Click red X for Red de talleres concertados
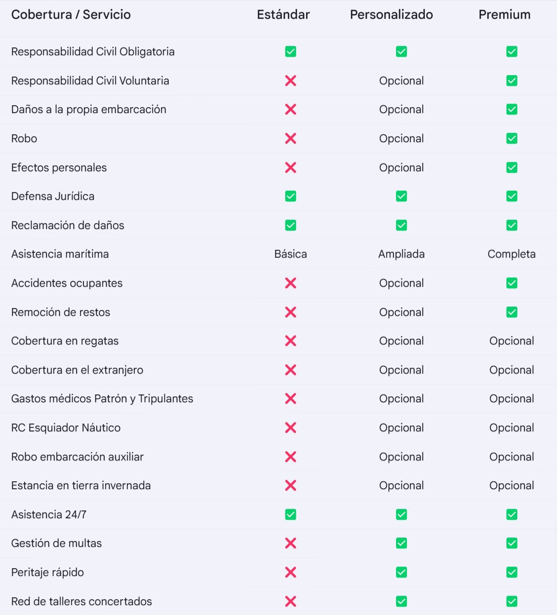The height and width of the screenshot is (615, 557). 291,601
